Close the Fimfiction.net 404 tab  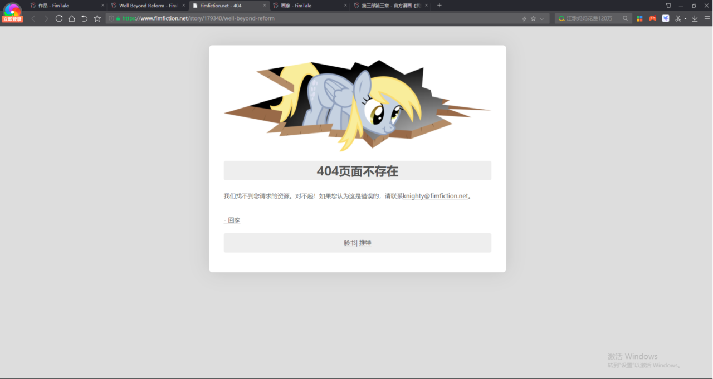(x=265, y=6)
